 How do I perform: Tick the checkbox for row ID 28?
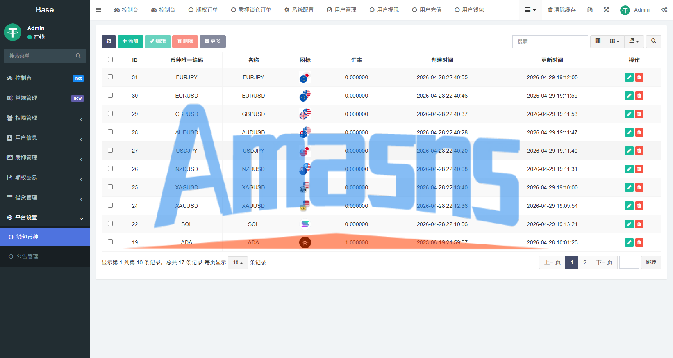click(111, 132)
